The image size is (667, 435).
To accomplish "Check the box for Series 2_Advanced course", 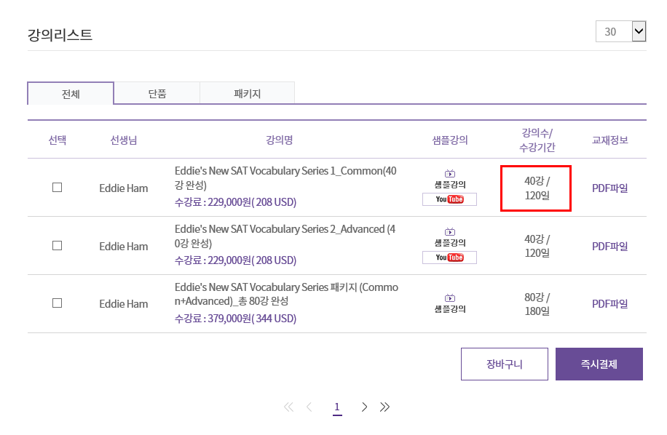I will 57,246.
